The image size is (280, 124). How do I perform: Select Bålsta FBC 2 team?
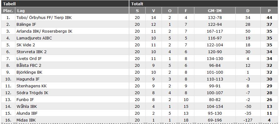29,65
